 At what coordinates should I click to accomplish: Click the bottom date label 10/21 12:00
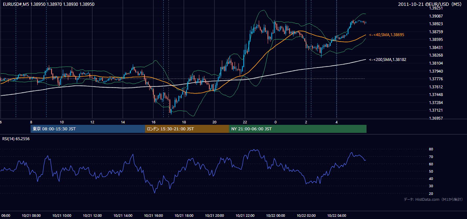coord(92,216)
